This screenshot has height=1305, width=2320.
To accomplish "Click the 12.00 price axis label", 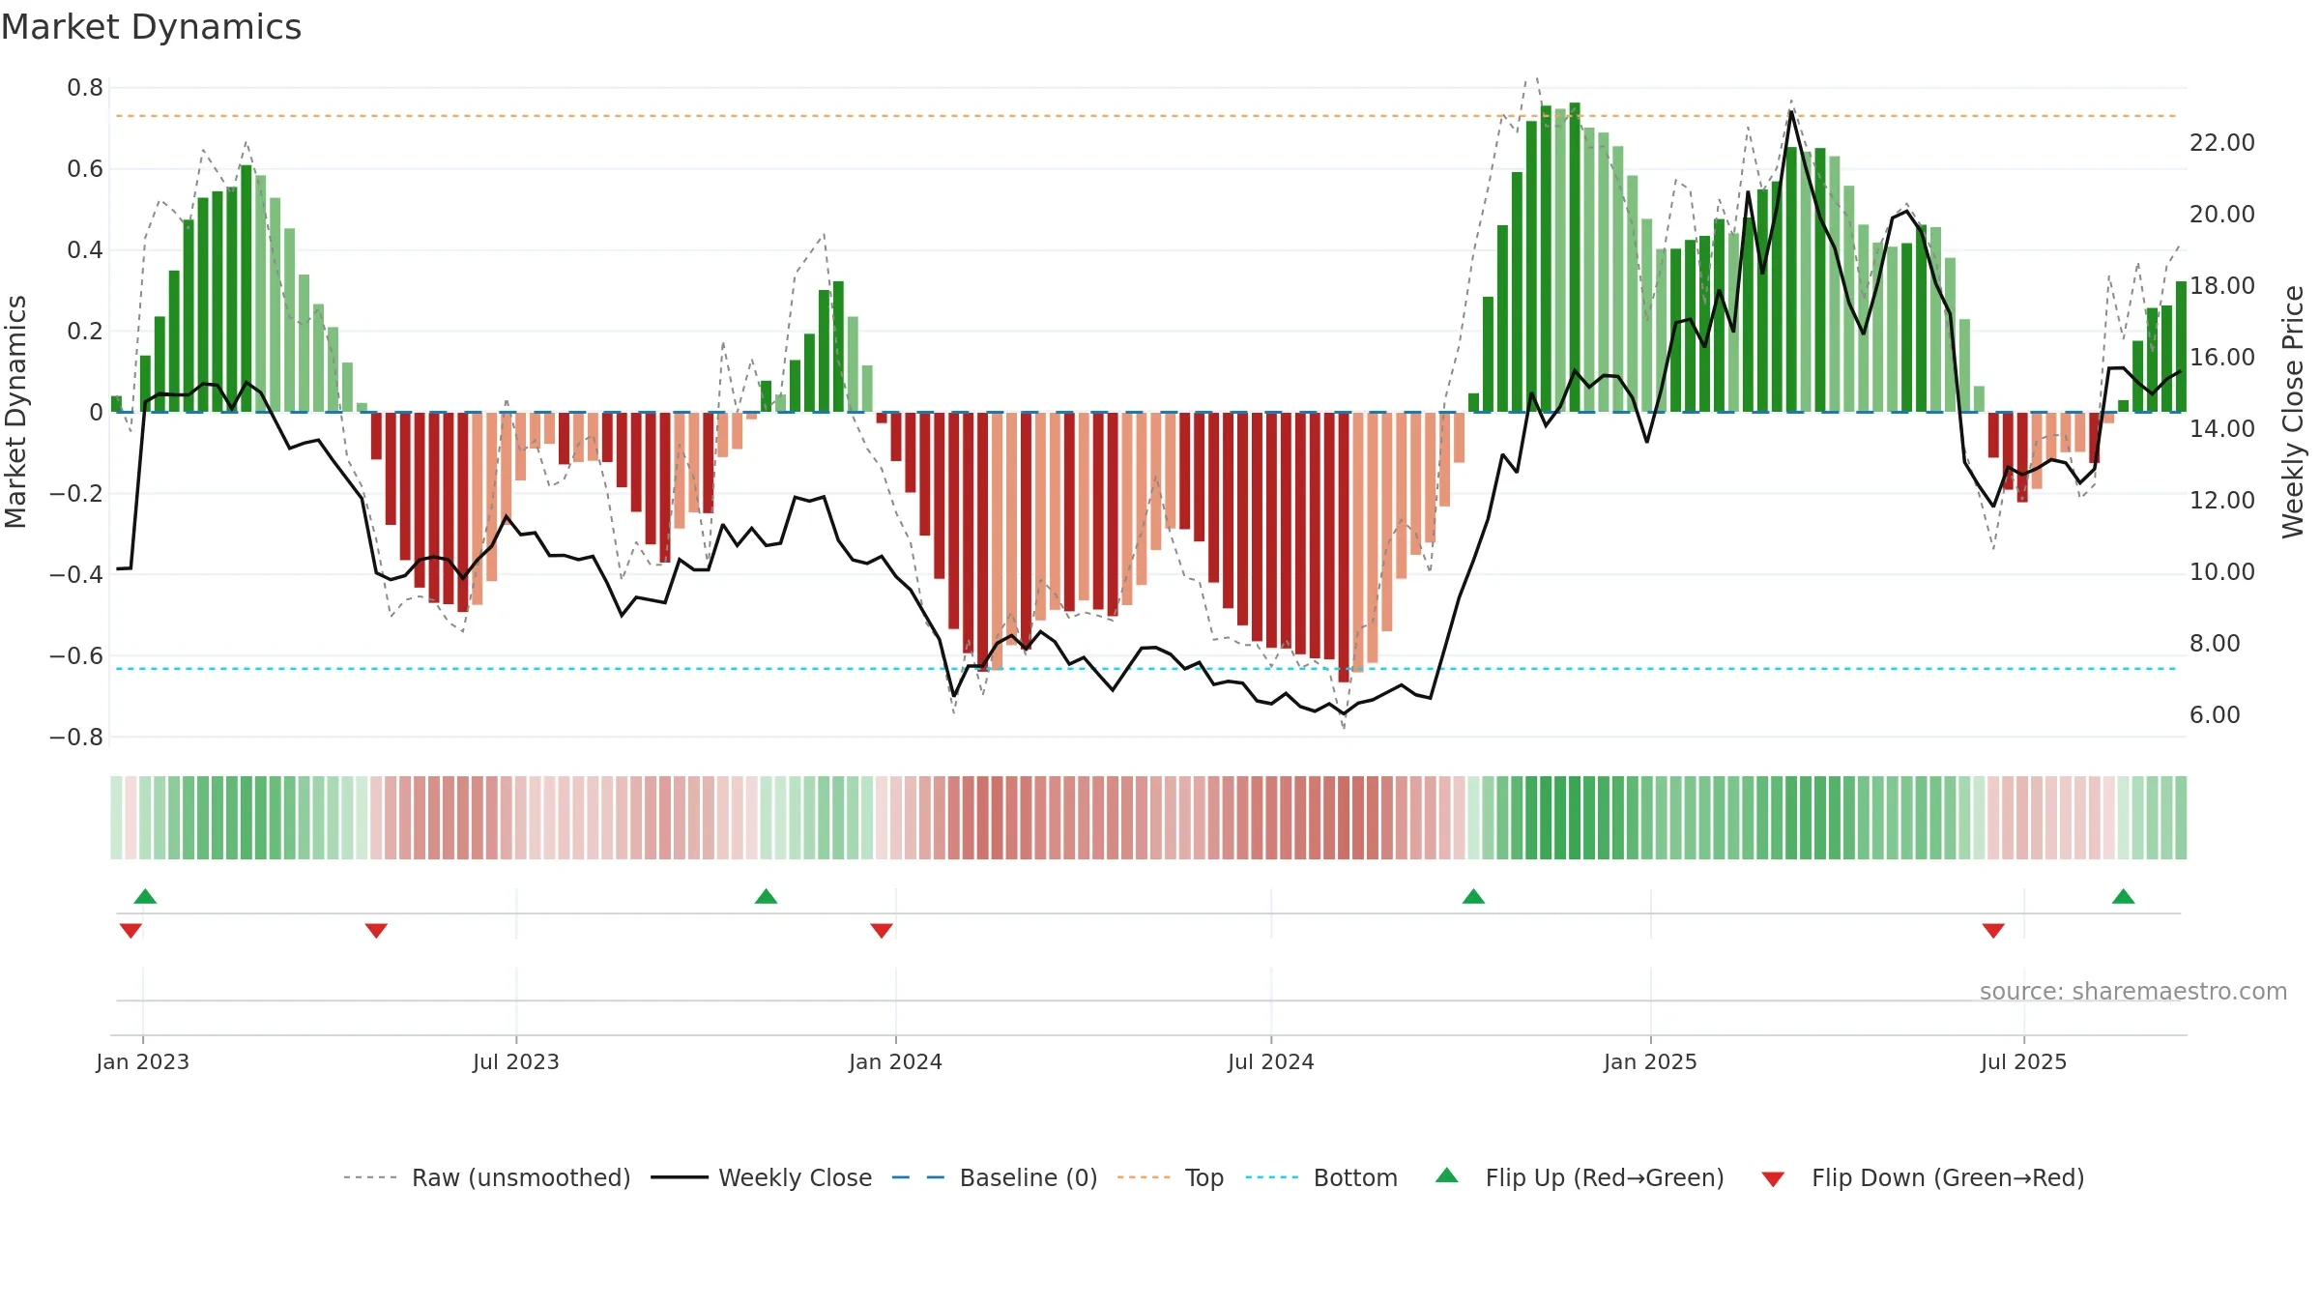I will [2221, 501].
